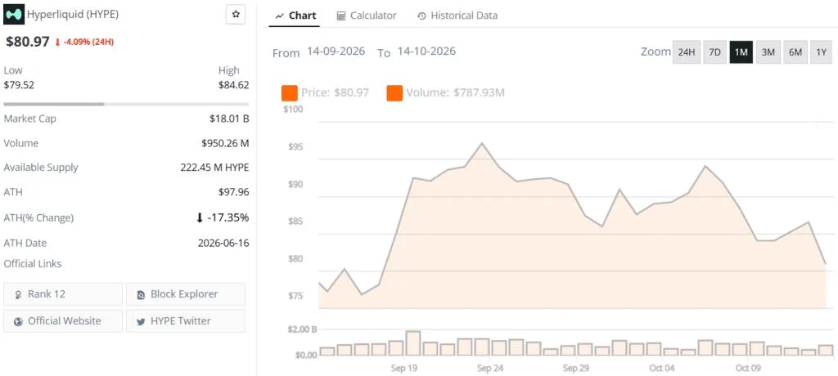The height and width of the screenshot is (376, 838).
Task: Click the tallest volume bar near Sep 19
Action: pos(413,343)
